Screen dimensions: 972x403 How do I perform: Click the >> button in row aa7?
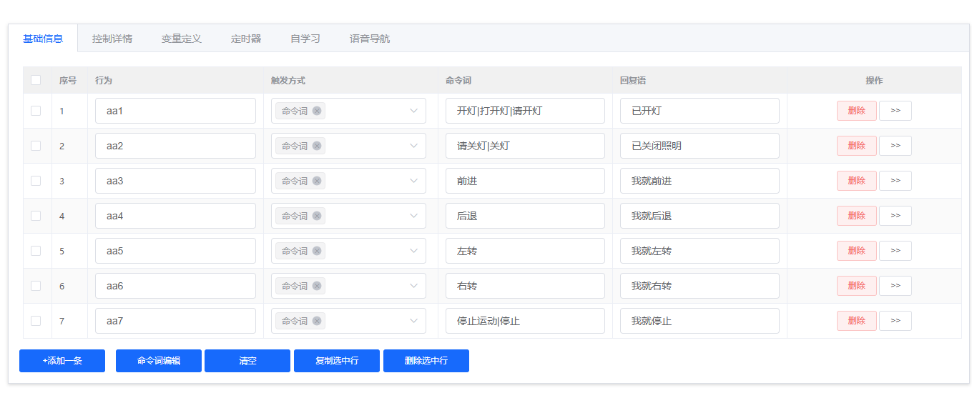[x=895, y=321]
